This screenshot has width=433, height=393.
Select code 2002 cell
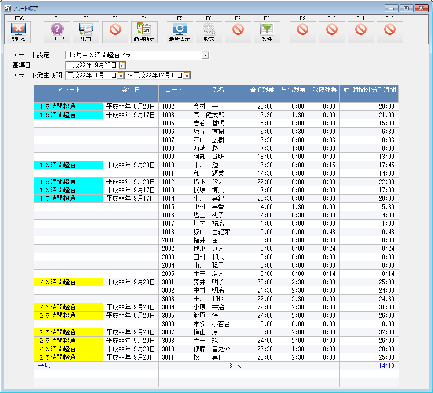click(x=174, y=249)
